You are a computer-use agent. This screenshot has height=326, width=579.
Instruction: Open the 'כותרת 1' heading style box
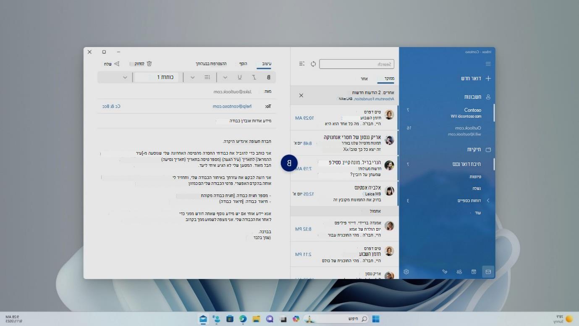157,77
